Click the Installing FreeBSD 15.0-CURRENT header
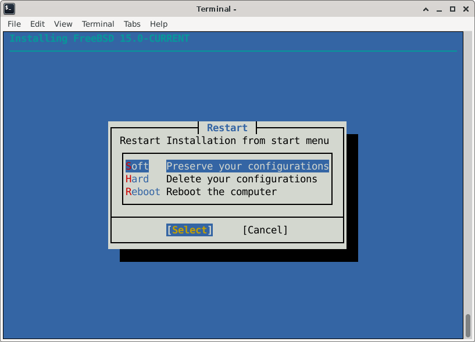The image size is (475, 342). coord(99,38)
